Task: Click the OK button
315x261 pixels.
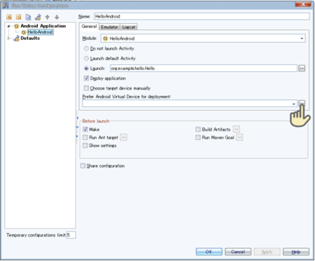Action: pyautogui.click(x=209, y=252)
